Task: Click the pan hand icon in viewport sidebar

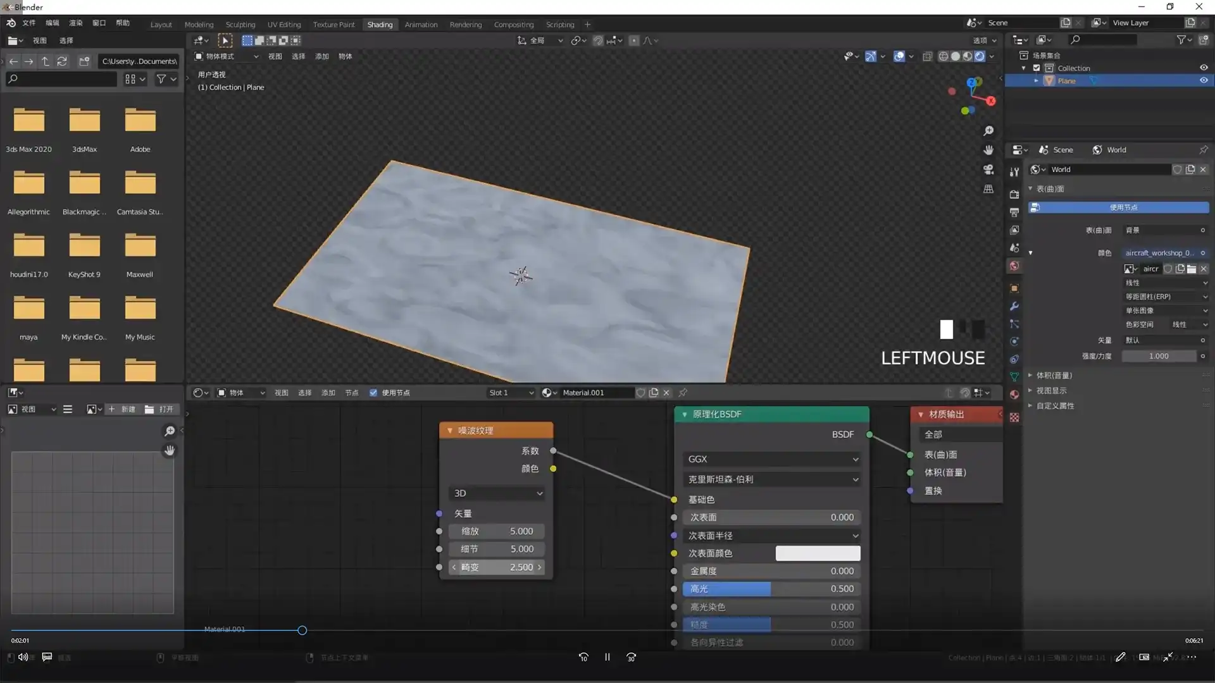Action: click(988, 150)
